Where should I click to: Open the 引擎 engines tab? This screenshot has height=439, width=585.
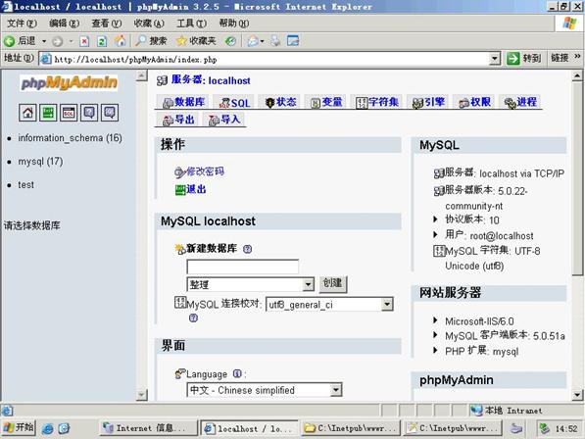pos(428,102)
